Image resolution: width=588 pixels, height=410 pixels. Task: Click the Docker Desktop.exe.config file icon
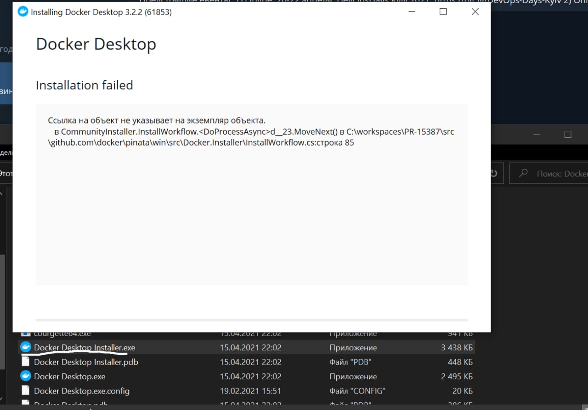click(26, 391)
